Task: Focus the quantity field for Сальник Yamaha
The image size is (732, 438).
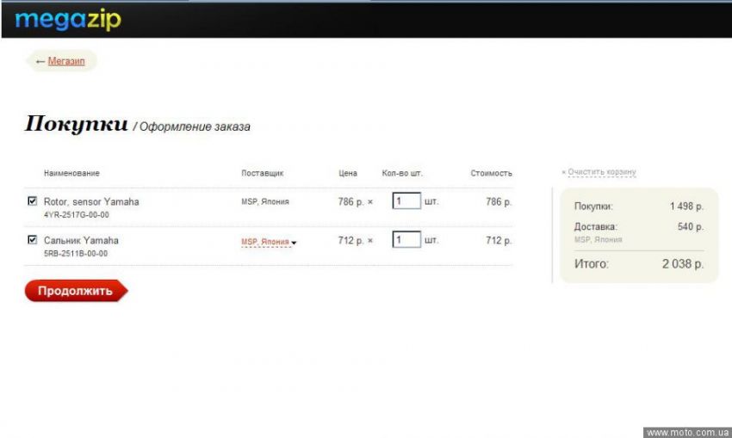Action: point(406,240)
